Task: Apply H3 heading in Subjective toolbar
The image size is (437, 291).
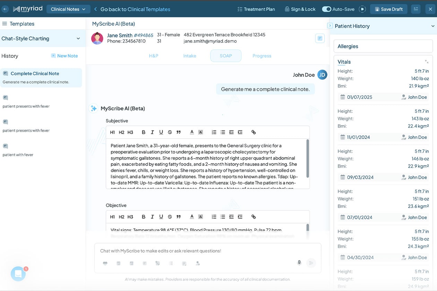Action: pos(130,132)
